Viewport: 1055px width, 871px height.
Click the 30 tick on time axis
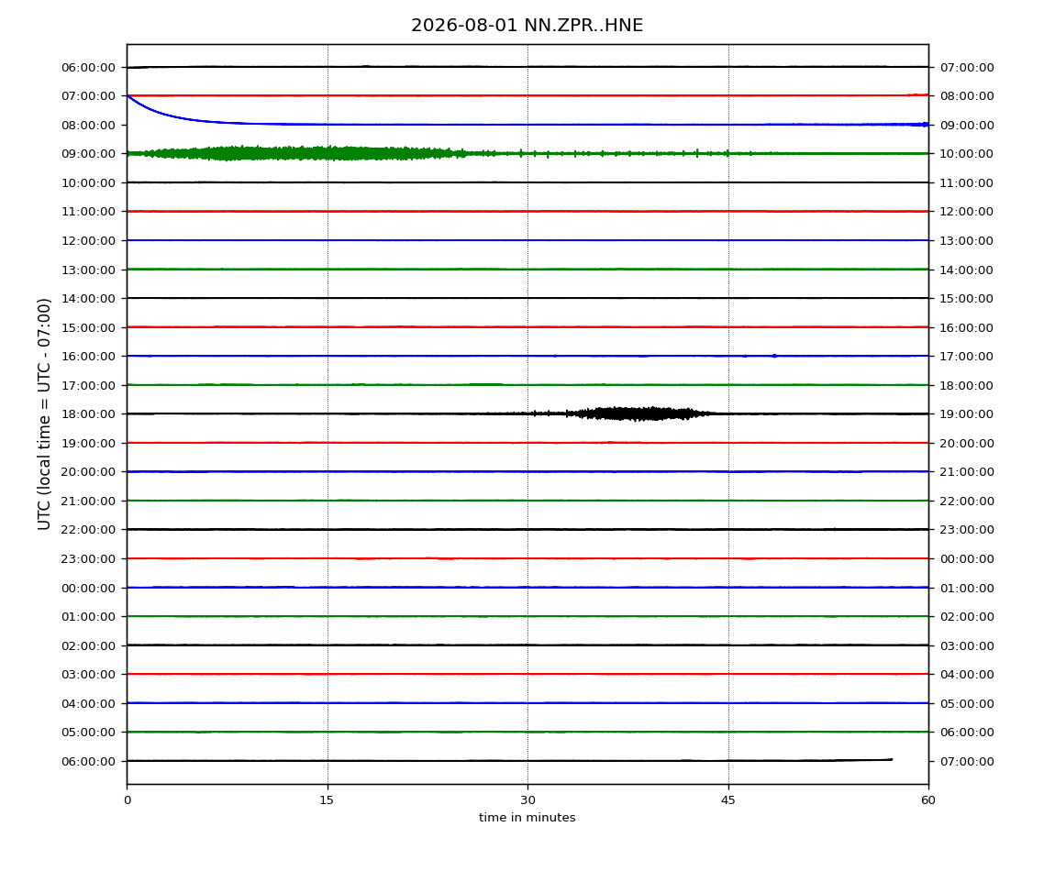(x=527, y=799)
